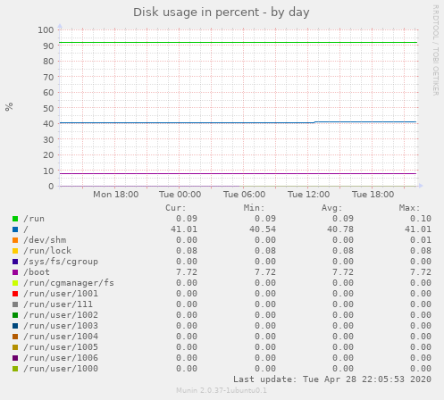Click the root Min value 40.54
The height and width of the screenshot is (400, 444).
coord(263,229)
